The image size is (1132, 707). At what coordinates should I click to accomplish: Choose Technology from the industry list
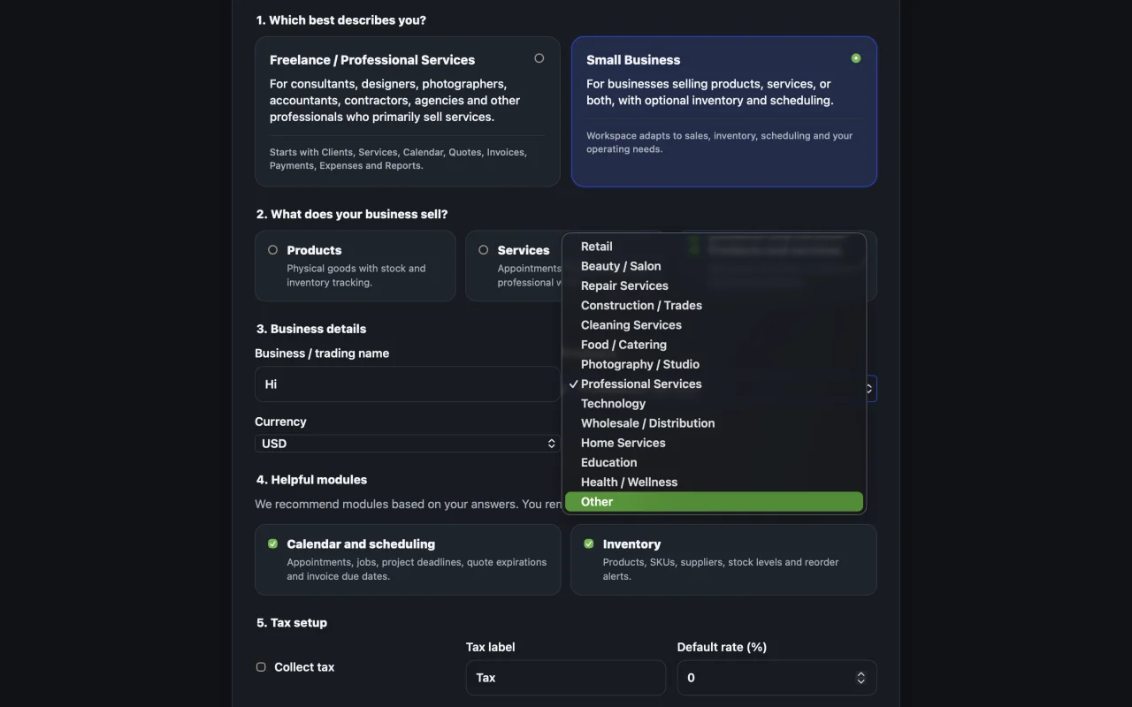[x=714, y=403]
